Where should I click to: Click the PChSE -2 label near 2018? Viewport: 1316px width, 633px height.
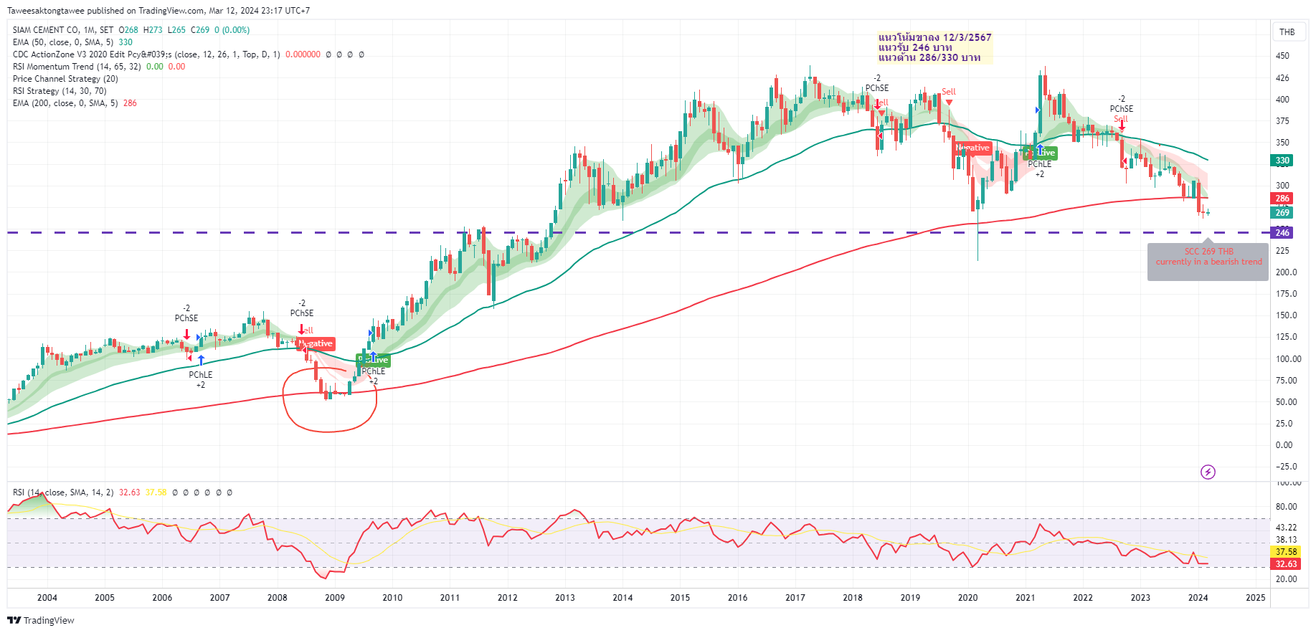tap(877, 83)
